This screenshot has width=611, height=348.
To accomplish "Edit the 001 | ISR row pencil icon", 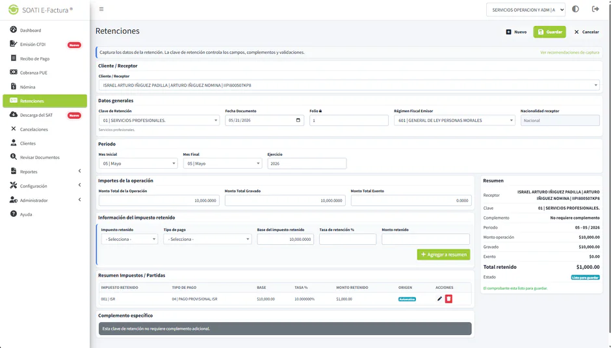I will pyautogui.click(x=439, y=299).
